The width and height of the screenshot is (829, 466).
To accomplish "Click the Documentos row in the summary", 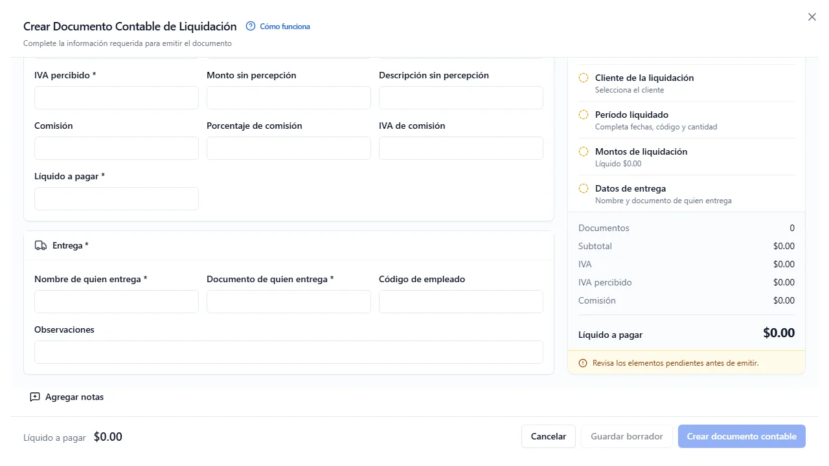I will [687, 228].
